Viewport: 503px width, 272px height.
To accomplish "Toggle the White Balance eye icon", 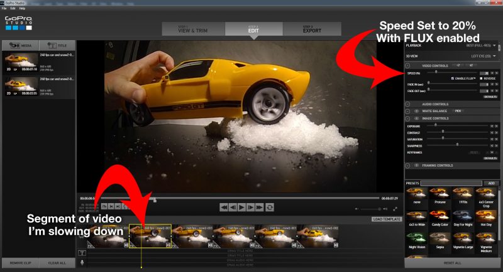I will (x=416, y=111).
